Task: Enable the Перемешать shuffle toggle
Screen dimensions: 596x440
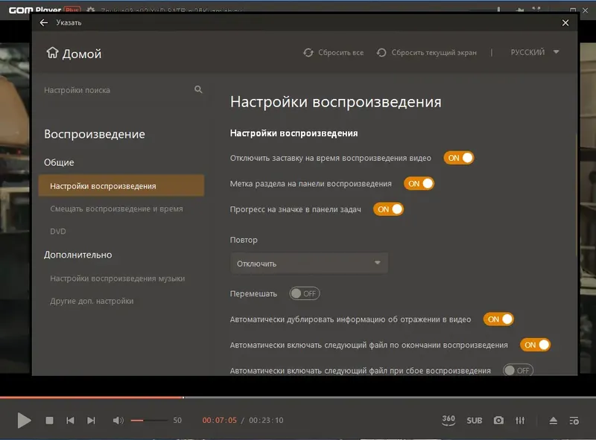Action: [x=305, y=293]
